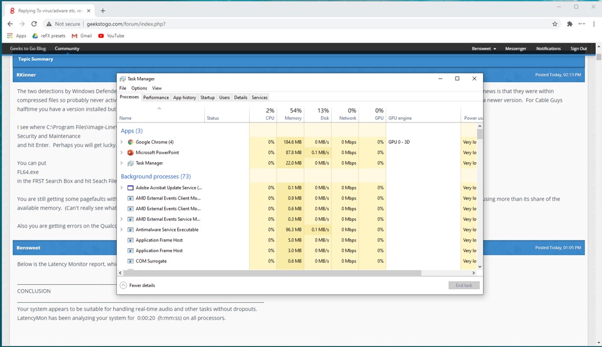Click the Adobe Acrobat Update Service icon
Viewport: 602px width, 347px height.
pos(131,188)
